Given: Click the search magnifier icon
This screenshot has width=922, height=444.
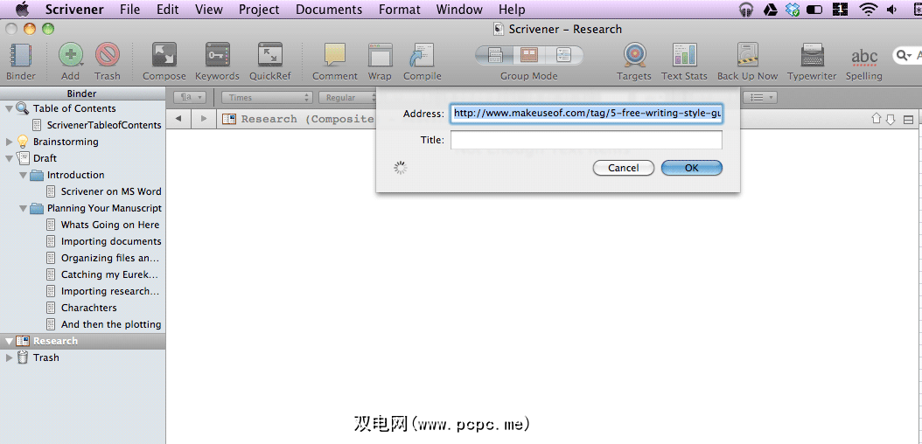Looking at the screenshot, I should point(903,55).
